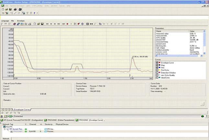The height and width of the screenshot is (140, 209).
Task: Click the new blank page icon in envelope toolbar
Action: click(x=35, y=24)
